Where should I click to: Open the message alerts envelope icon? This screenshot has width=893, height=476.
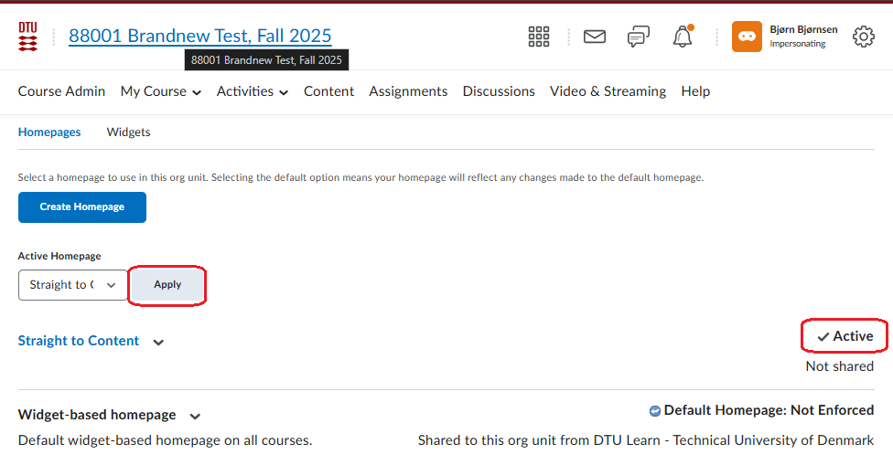click(x=595, y=37)
